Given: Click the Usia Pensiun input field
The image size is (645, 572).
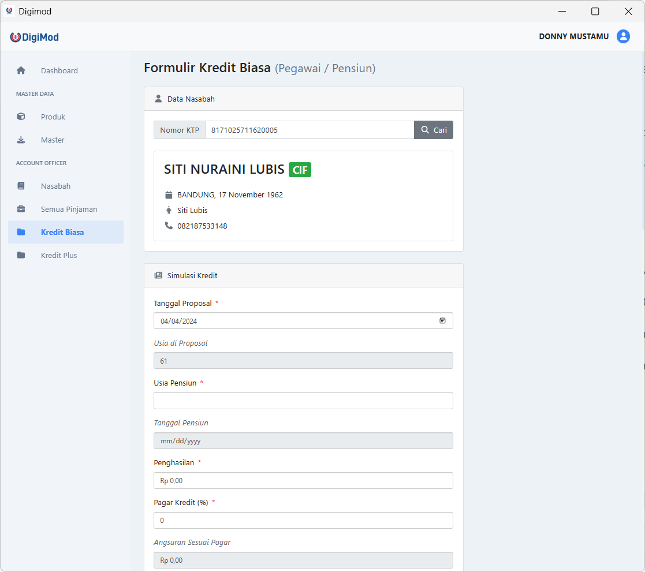Looking at the screenshot, I should click(303, 401).
